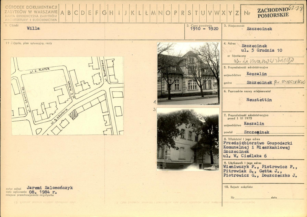Click the label "6. Poprzednie nazwy miejscowości"
The height and width of the screenshot is (217, 307).
coord(248,91)
